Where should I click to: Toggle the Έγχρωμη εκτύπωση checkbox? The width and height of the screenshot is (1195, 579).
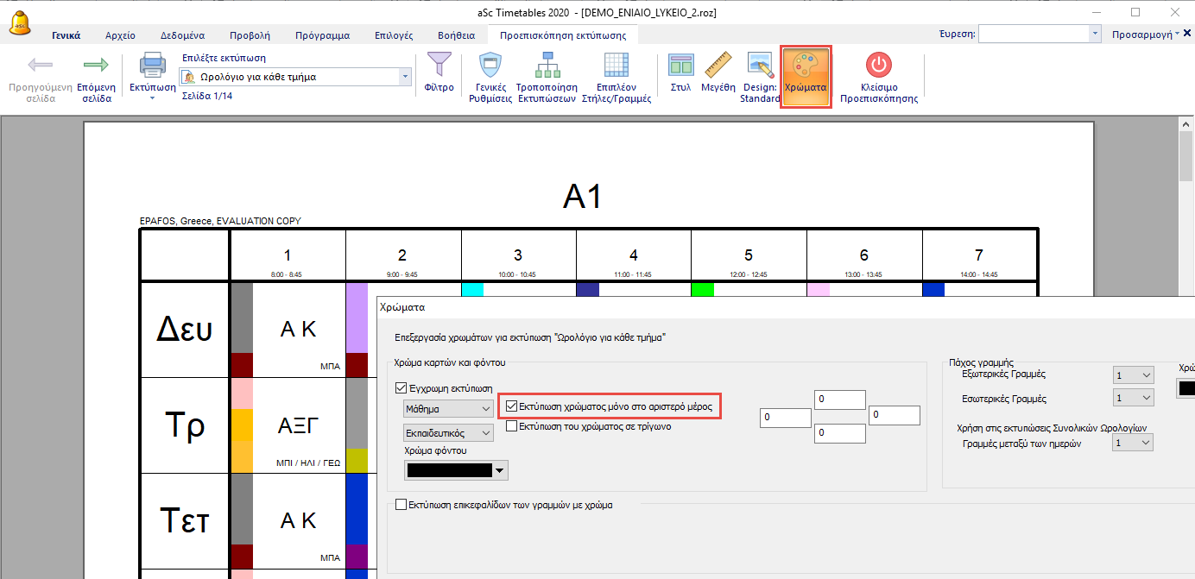click(x=401, y=388)
